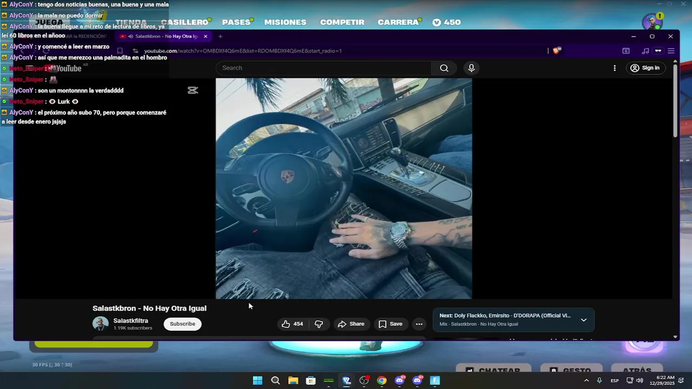This screenshot has height=389, width=692.
Task: Click chat line 'la mala no puedo dormir'
Action: [x=70, y=16]
